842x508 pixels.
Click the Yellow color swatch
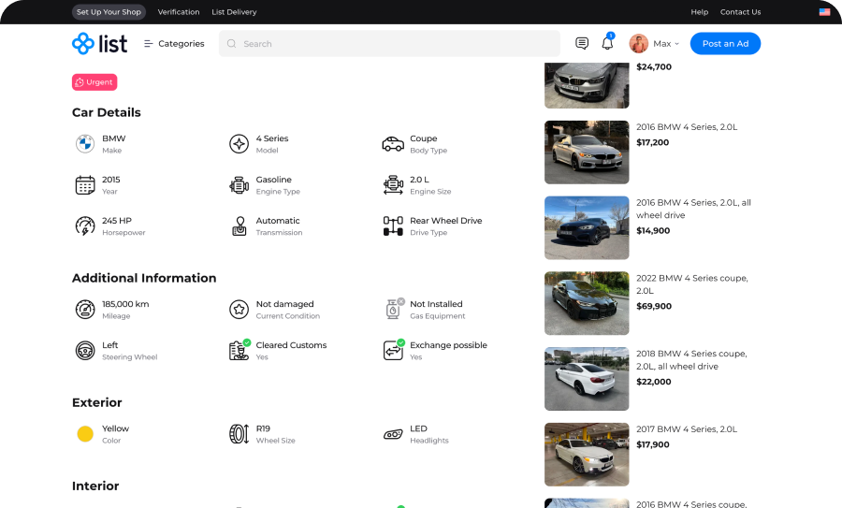click(x=85, y=434)
